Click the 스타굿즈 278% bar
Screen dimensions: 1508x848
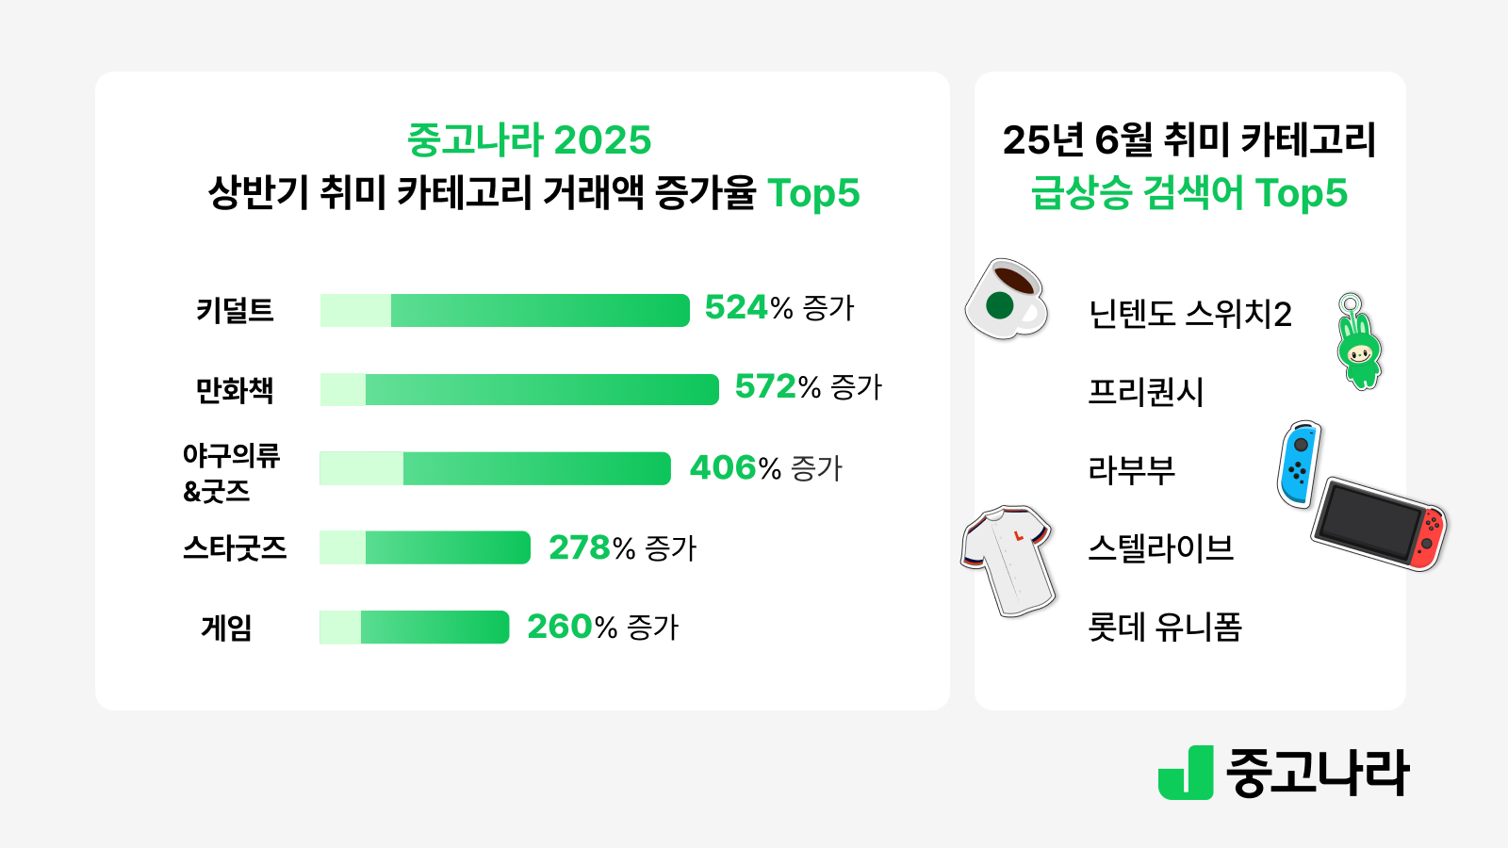(x=425, y=548)
